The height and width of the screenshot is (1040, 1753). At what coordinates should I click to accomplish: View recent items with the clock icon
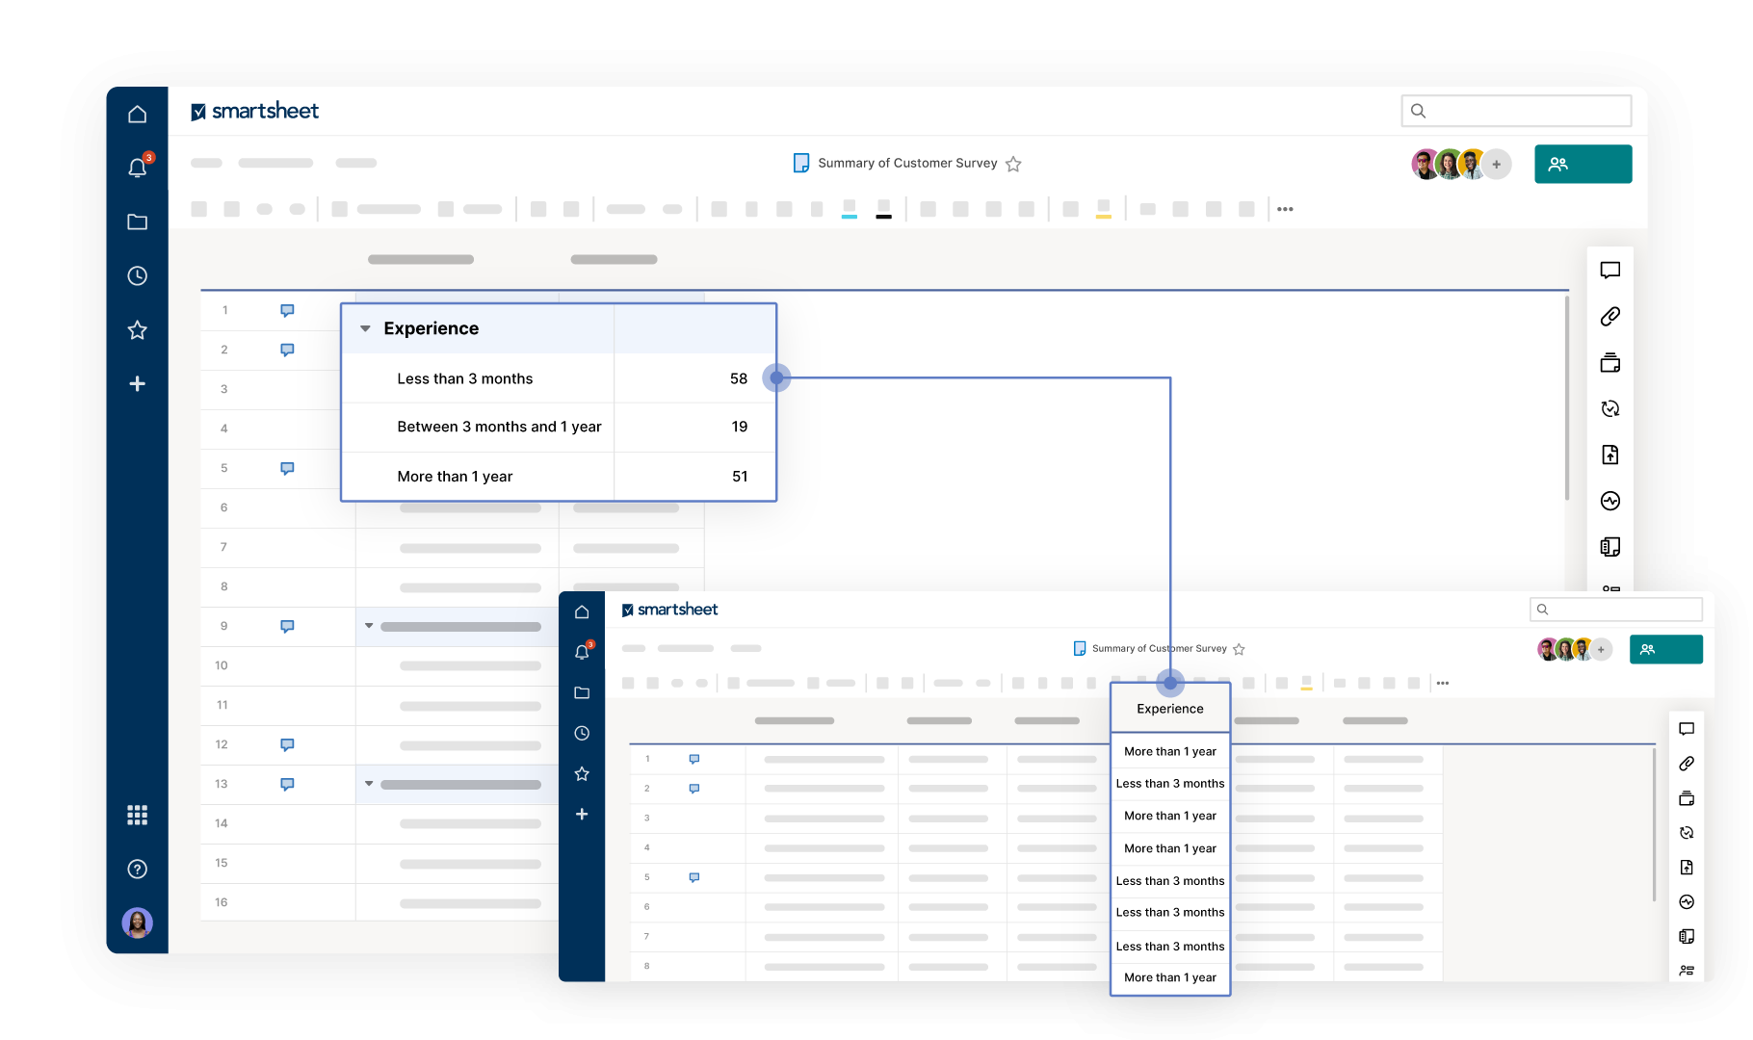[138, 276]
